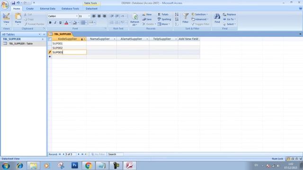The width and height of the screenshot is (303, 170).
Task: Click the Office button
Action: pyautogui.click(x=5, y=5)
